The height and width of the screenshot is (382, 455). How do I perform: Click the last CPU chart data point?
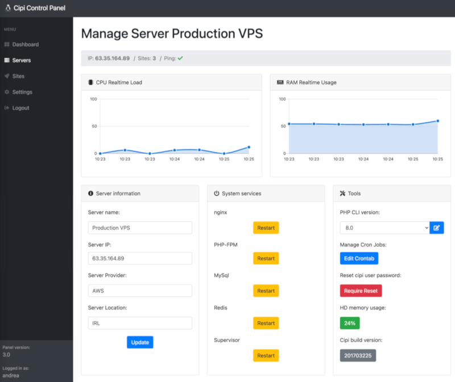[249, 147]
